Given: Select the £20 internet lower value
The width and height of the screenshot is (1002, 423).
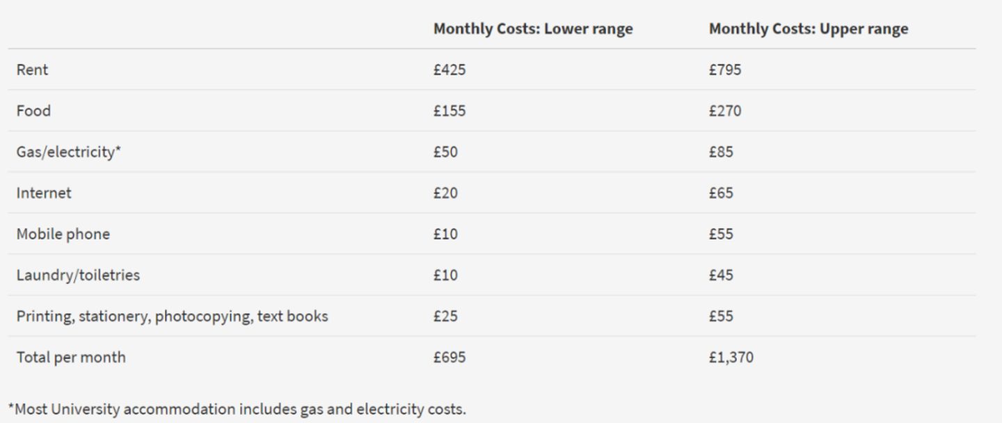Looking at the screenshot, I should 445,193.
